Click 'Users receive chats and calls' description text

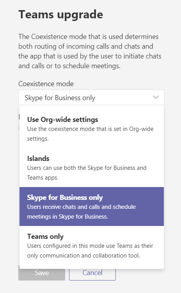pyautogui.click(x=82, y=207)
